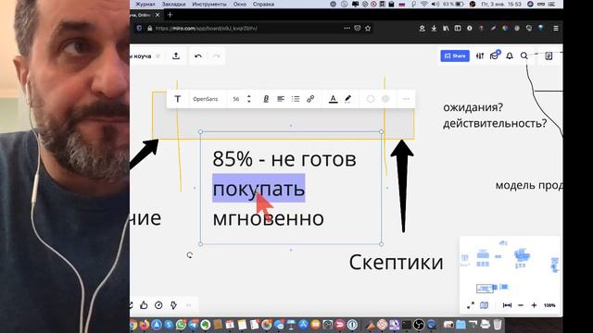Viewport: 593px width, 333px height.
Task: Zoom out with the minus button
Action: 521,305
